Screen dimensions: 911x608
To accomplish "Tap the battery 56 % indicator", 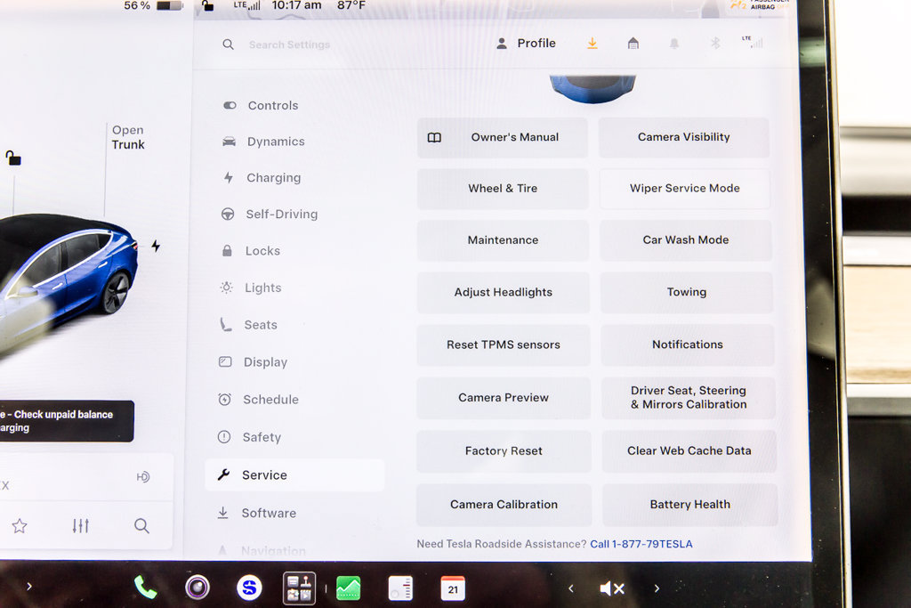I will [x=153, y=6].
